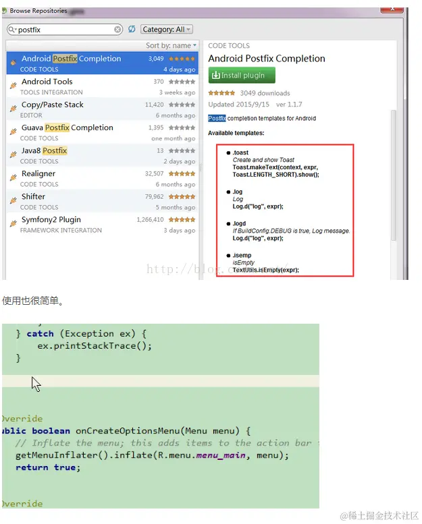Click the R.menu.menu_main reference
The width and height of the screenshot is (422, 524).
(202, 455)
